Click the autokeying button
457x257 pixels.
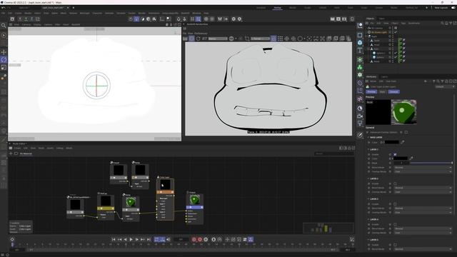coord(200,239)
